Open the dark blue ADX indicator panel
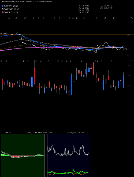This screenshot has height=177, width=134. 69,156
